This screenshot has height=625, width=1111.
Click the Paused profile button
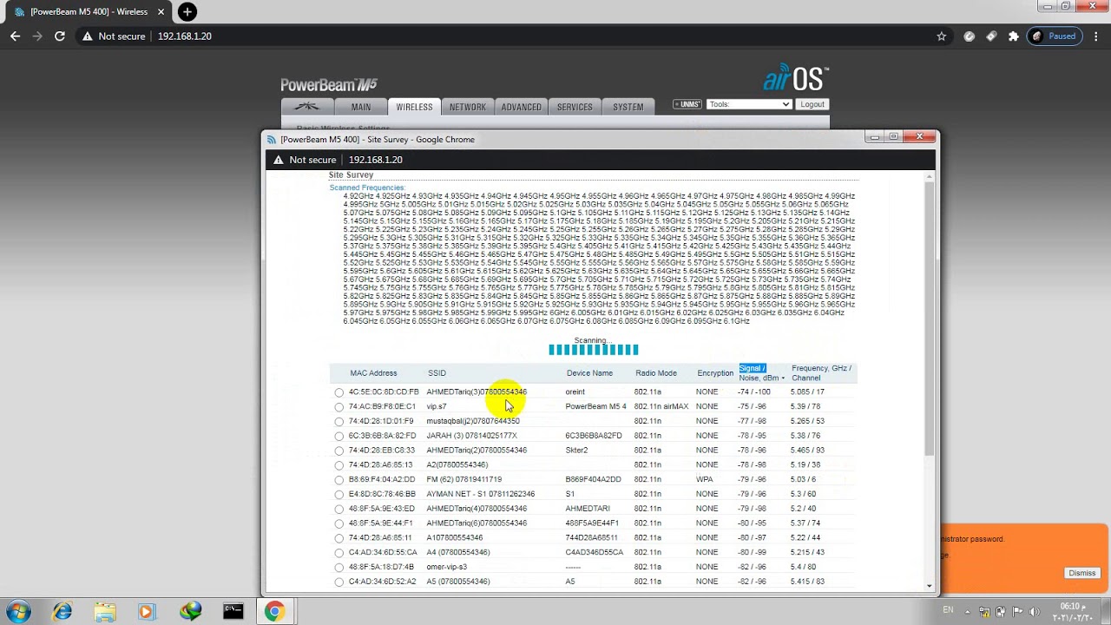pos(1055,36)
